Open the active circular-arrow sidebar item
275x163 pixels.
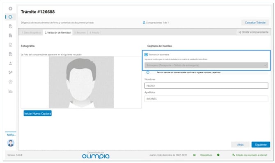click(x=11, y=17)
